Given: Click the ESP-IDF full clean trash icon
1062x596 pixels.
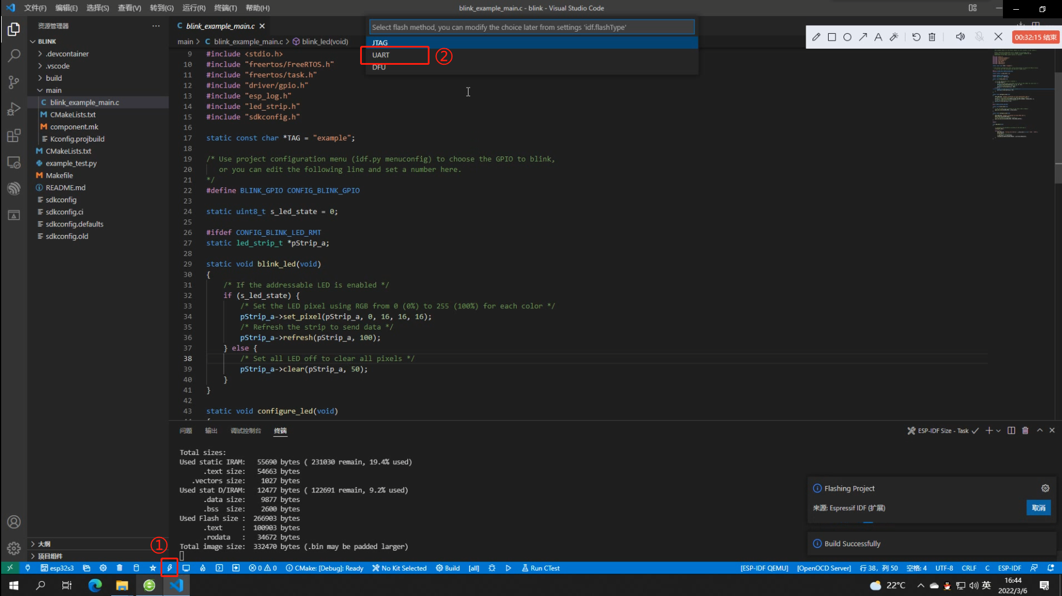Looking at the screenshot, I should tap(119, 568).
